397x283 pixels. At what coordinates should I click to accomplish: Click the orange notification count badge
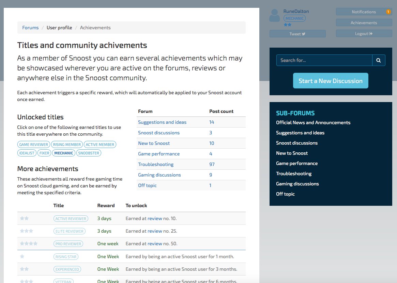point(388,12)
